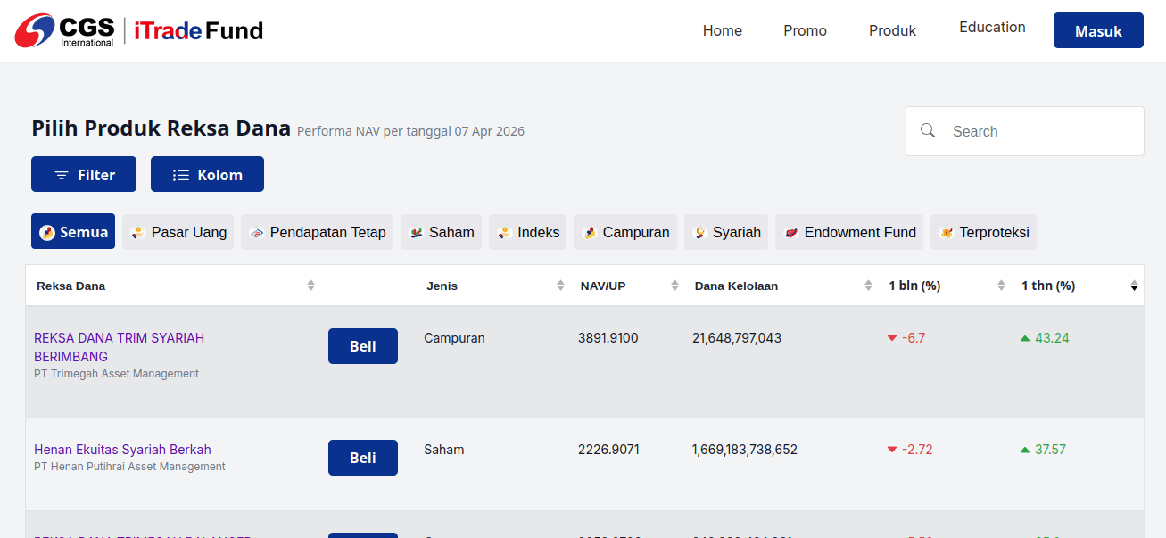
Task: Select the Saham category icon
Action: (x=416, y=233)
